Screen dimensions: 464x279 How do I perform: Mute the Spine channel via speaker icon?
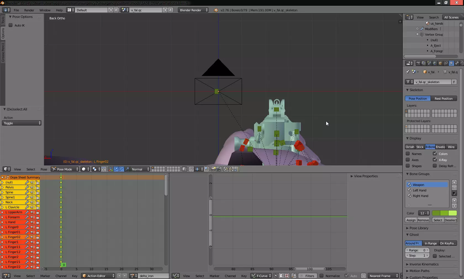32,192
